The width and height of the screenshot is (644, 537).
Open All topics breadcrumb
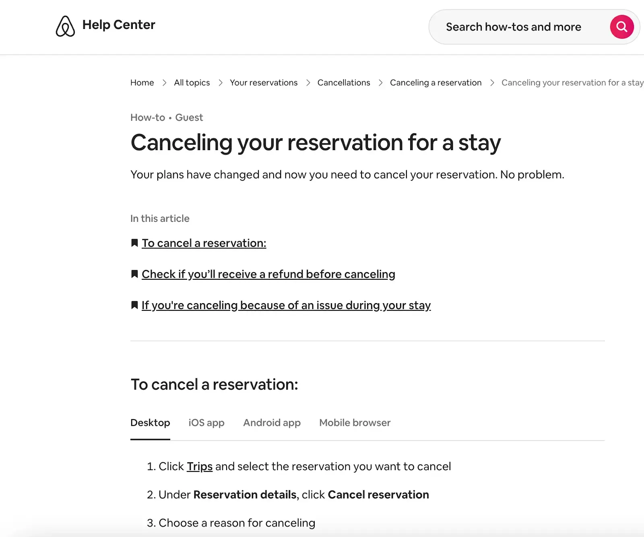[192, 83]
